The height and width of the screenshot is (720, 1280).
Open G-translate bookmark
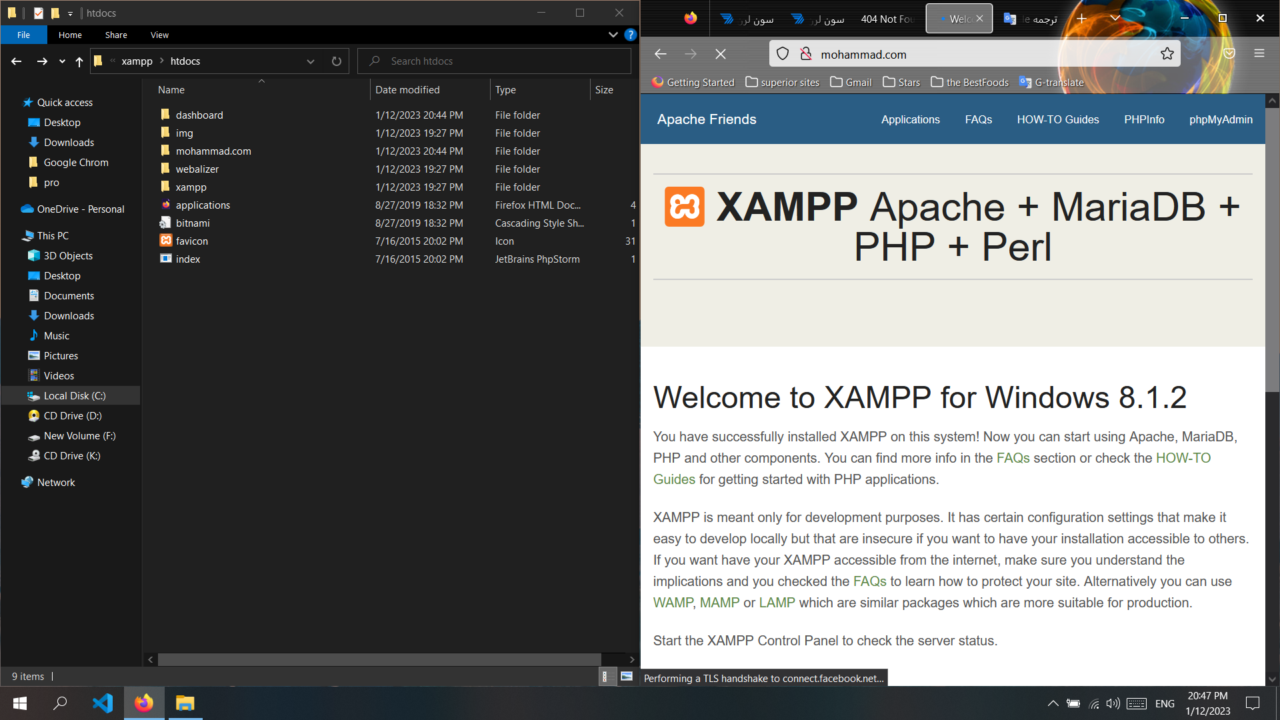point(1052,82)
